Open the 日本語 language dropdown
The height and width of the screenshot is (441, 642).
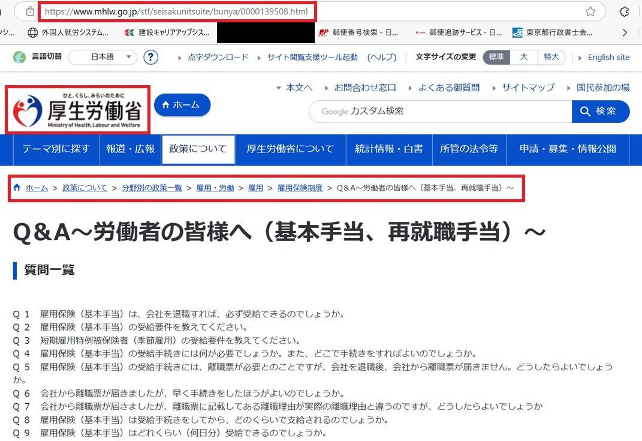point(103,57)
